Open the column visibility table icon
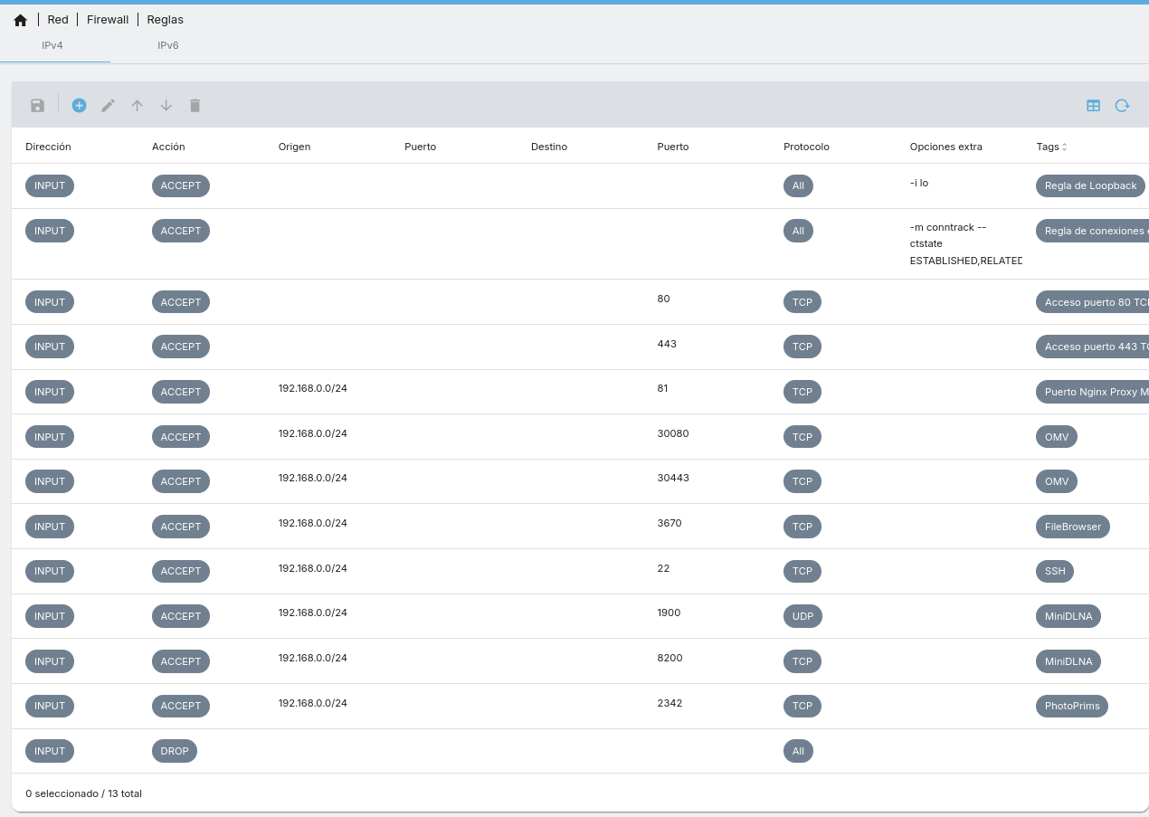 pyautogui.click(x=1094, y=105)
